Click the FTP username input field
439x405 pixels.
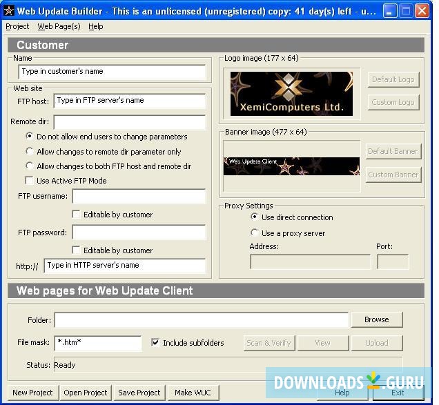pos(139,196)
